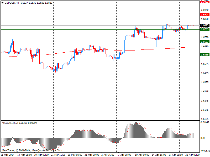Click the current price label 1.6823
This screenshot has width=210, height=157.
204,25
